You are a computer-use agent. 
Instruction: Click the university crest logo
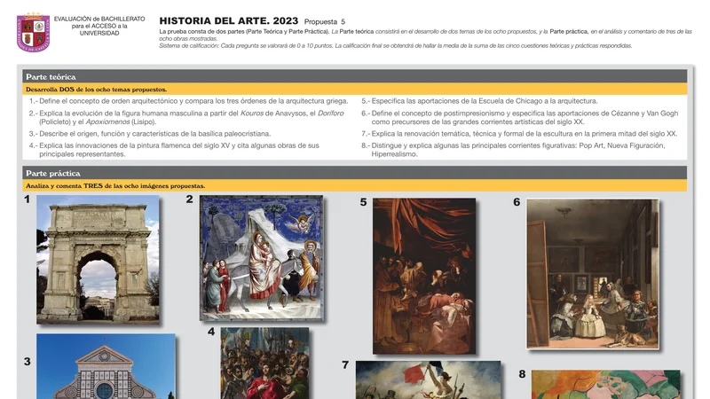(33, 32)
